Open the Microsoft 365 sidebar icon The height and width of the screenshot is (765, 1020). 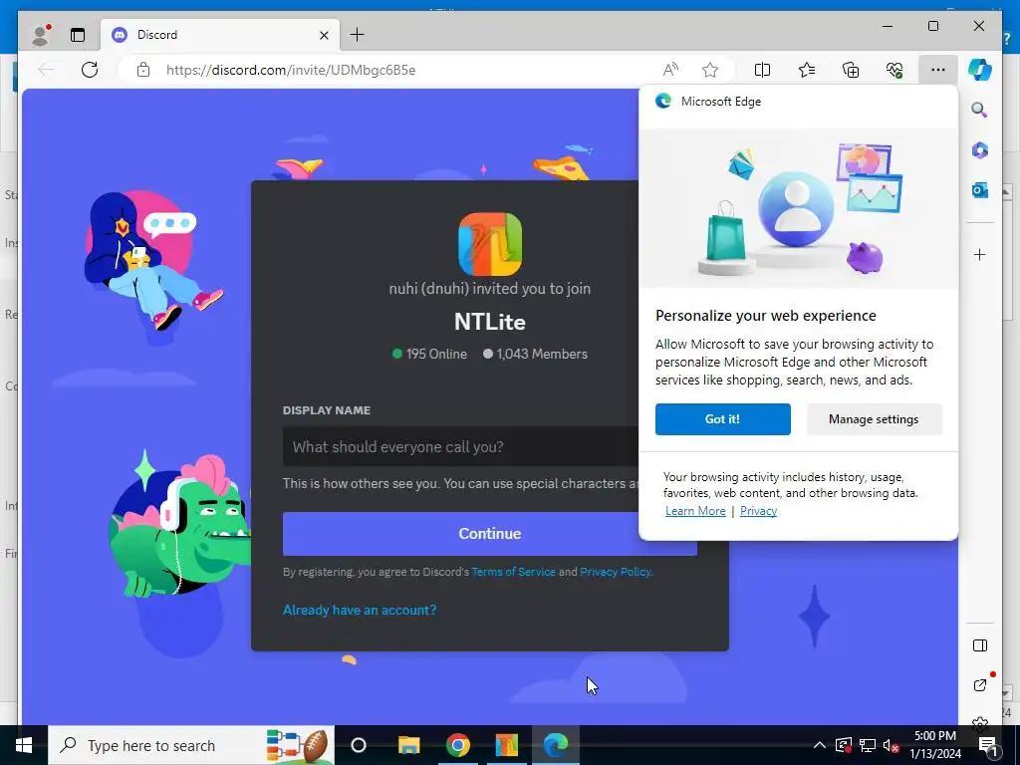pos(980,150)
